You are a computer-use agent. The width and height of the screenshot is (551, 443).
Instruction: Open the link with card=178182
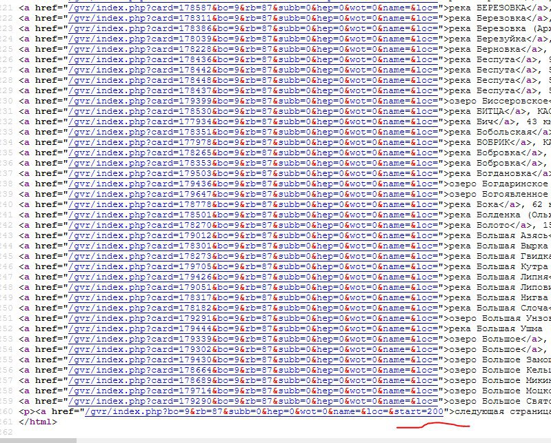coord(253,308)
